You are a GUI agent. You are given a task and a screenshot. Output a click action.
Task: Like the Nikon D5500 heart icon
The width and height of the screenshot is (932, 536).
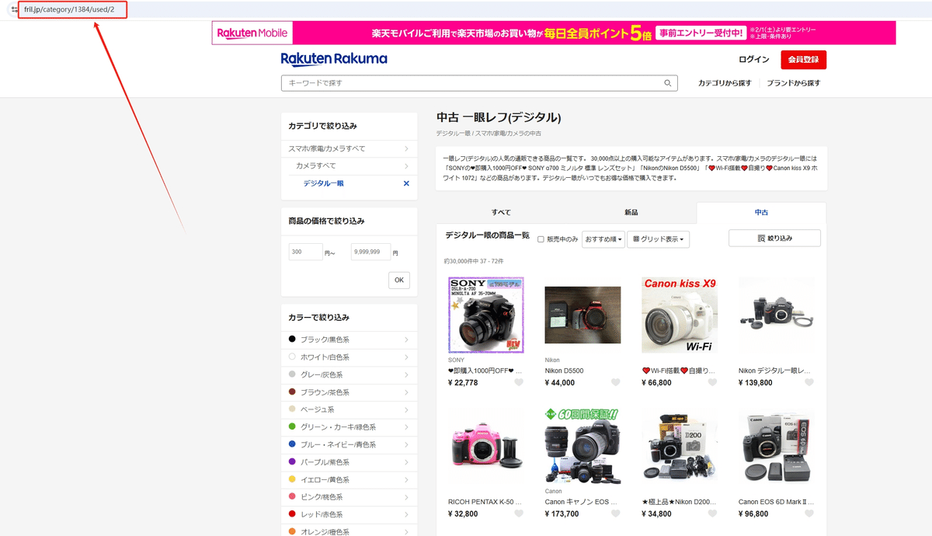616,382
